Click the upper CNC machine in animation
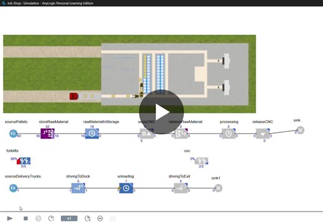The width and height of the screenshot is (323, 224). [226, 61]
